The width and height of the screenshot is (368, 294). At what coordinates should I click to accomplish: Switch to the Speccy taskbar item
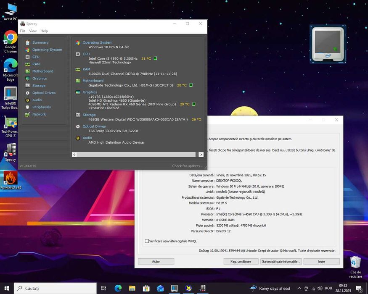point(203,288)
